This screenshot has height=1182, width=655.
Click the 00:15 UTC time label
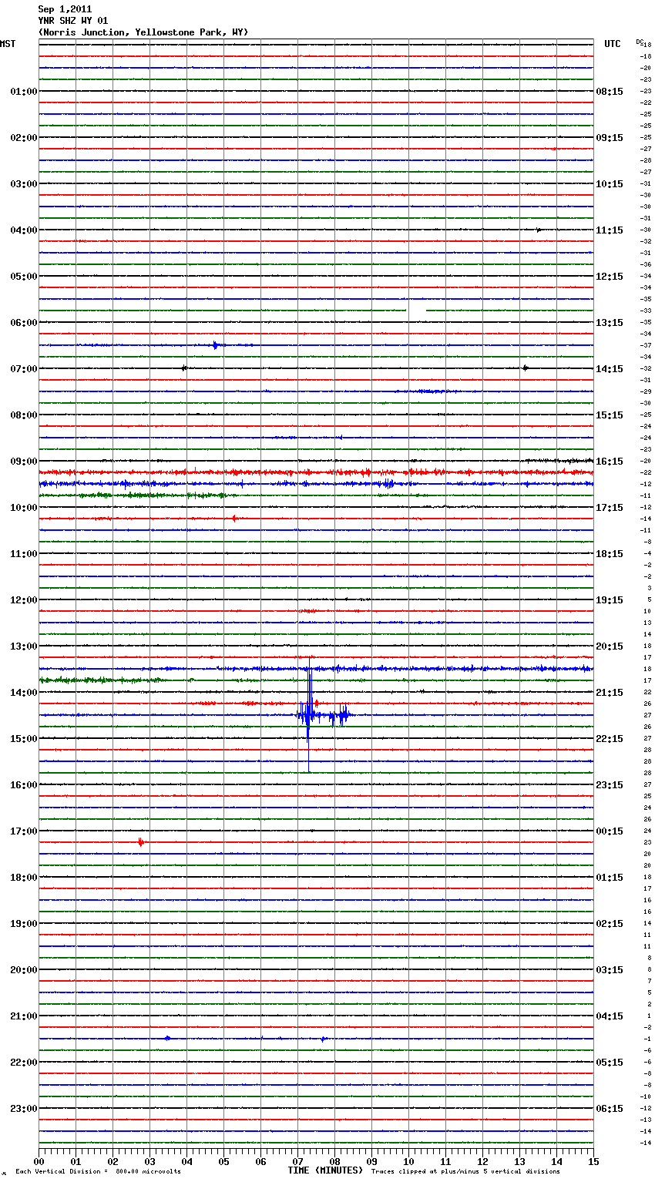pyautogui.click(x=610, y=831)
